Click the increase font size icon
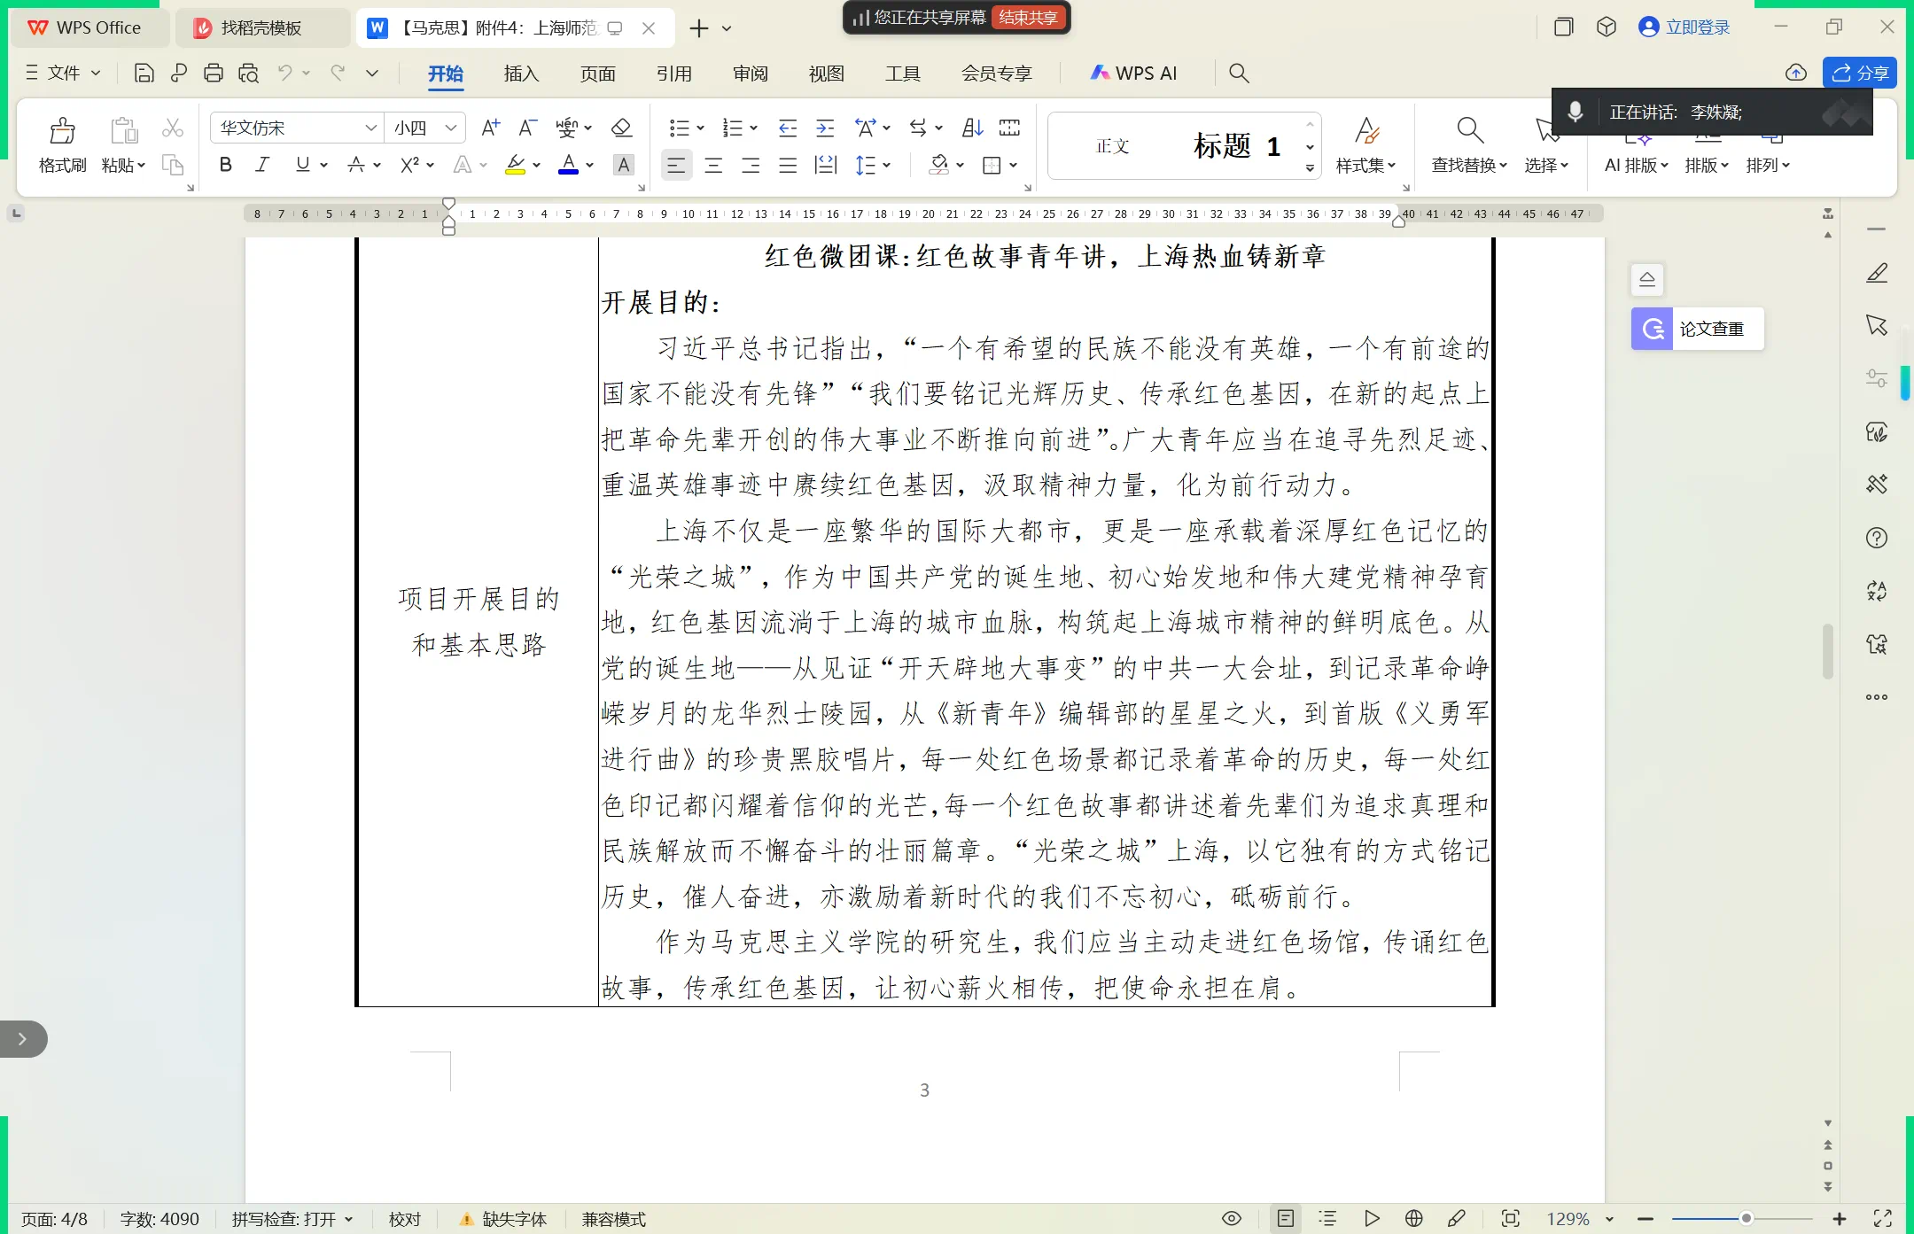This screenshot has width=1914, height=1234. pyautogui.click(x=490, y=128)
